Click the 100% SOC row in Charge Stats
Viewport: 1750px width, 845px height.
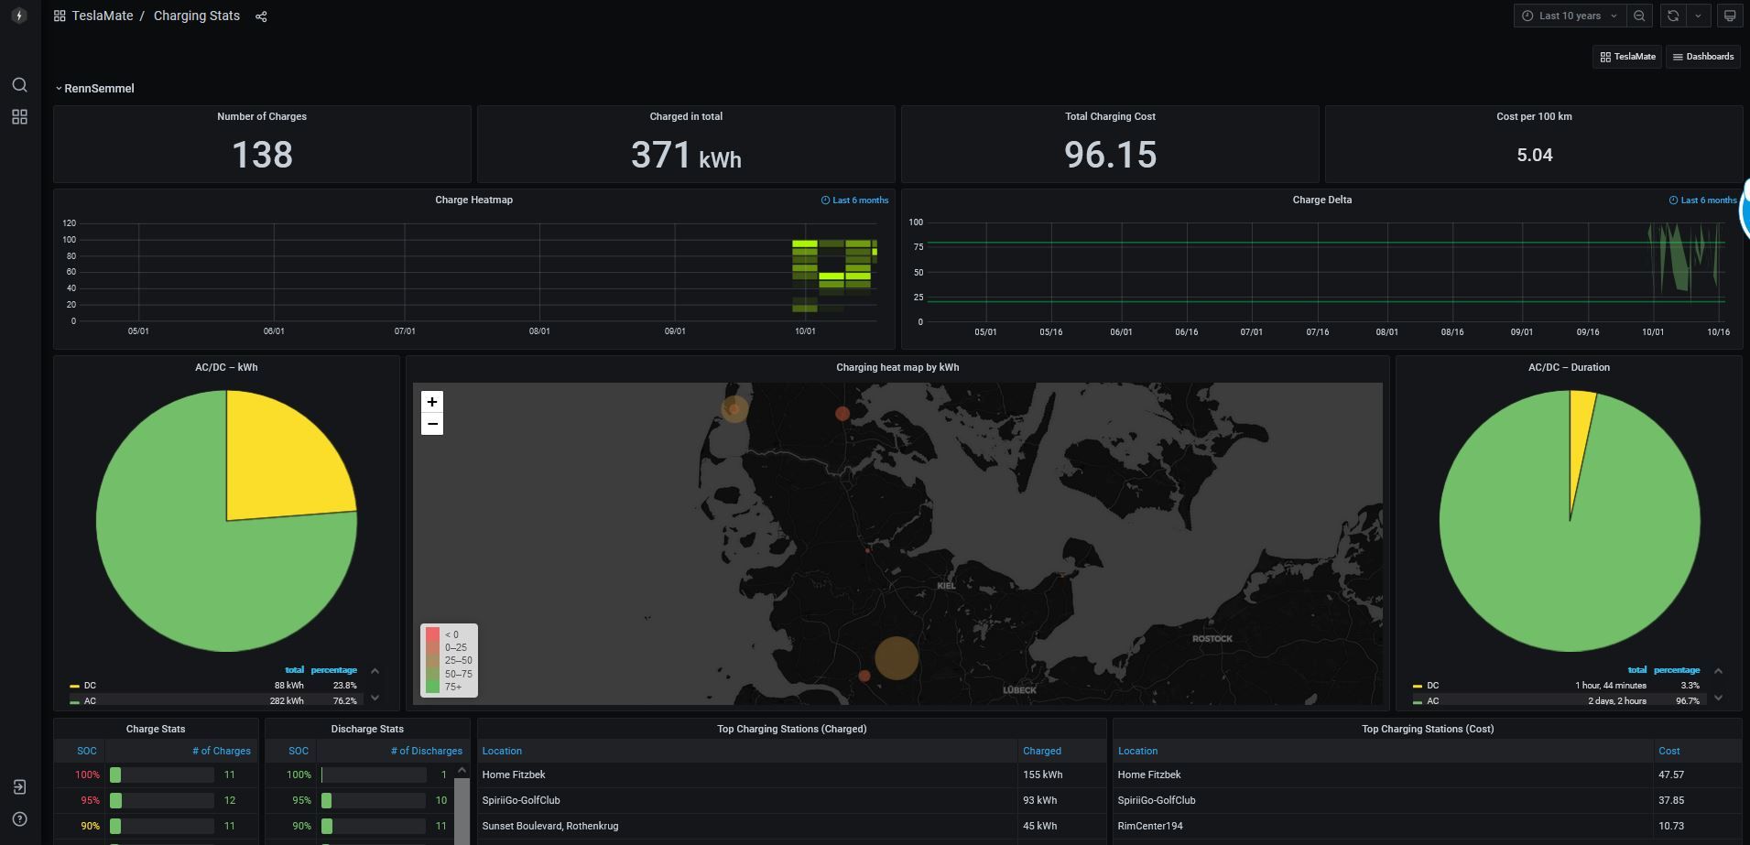pyautogui.click(x=156, y=775)
